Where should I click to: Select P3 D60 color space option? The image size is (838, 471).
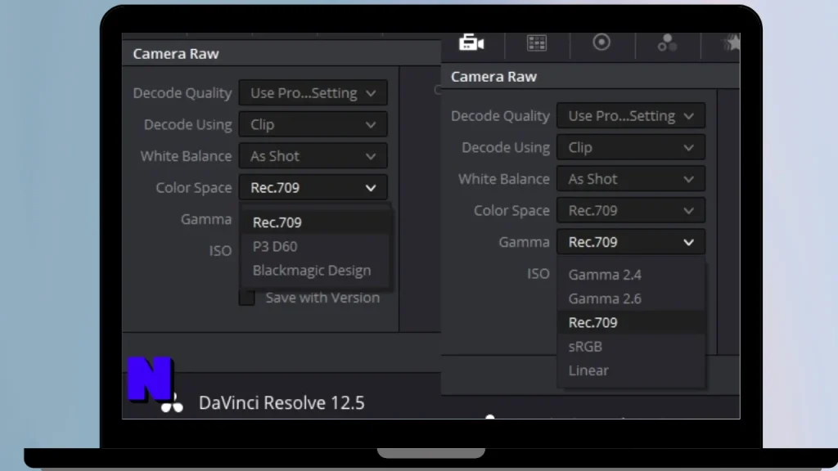(315, 246)
